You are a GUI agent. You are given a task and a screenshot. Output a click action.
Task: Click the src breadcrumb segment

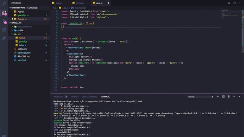click(54, 8)
